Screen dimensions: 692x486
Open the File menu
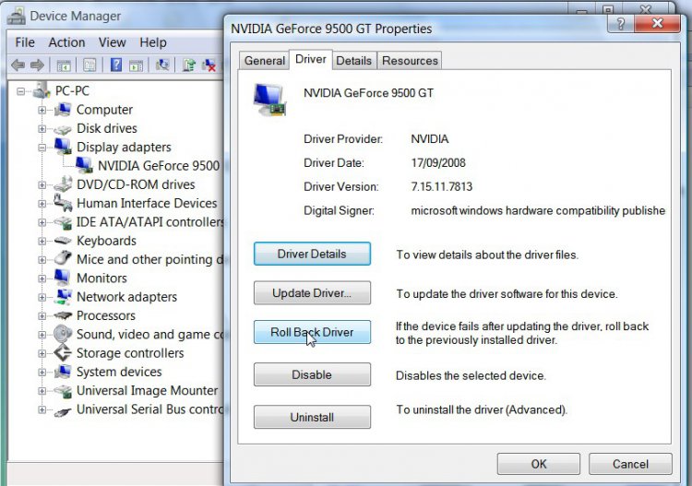click(x=25, y=42)
